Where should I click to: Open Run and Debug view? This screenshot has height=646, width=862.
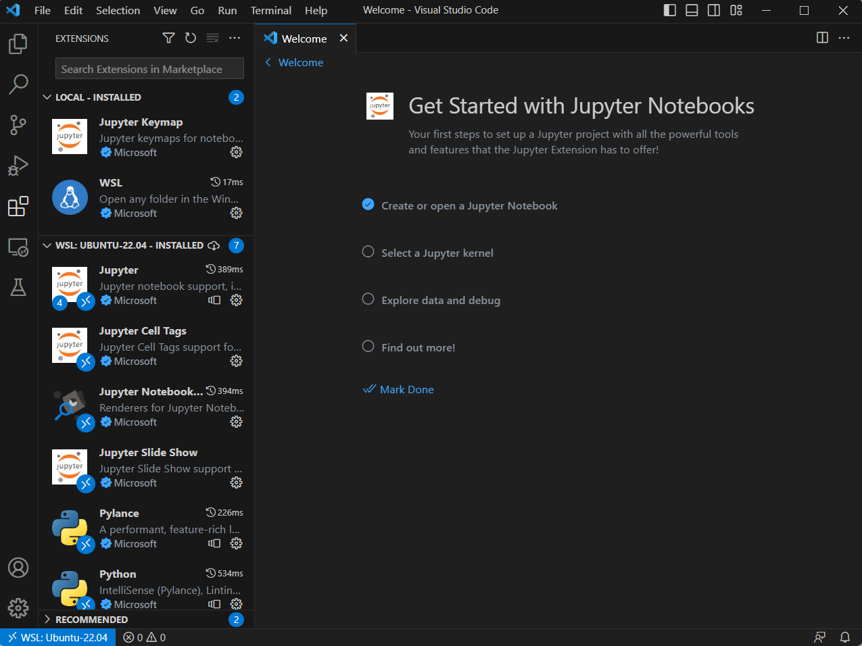coord(18,166)
